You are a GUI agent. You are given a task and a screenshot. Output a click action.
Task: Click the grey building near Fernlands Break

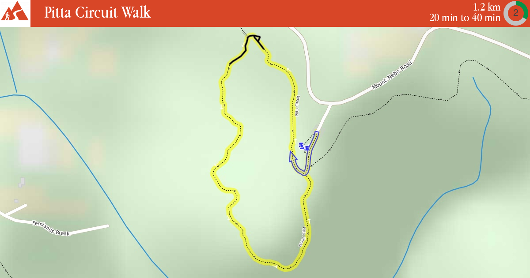21,182
